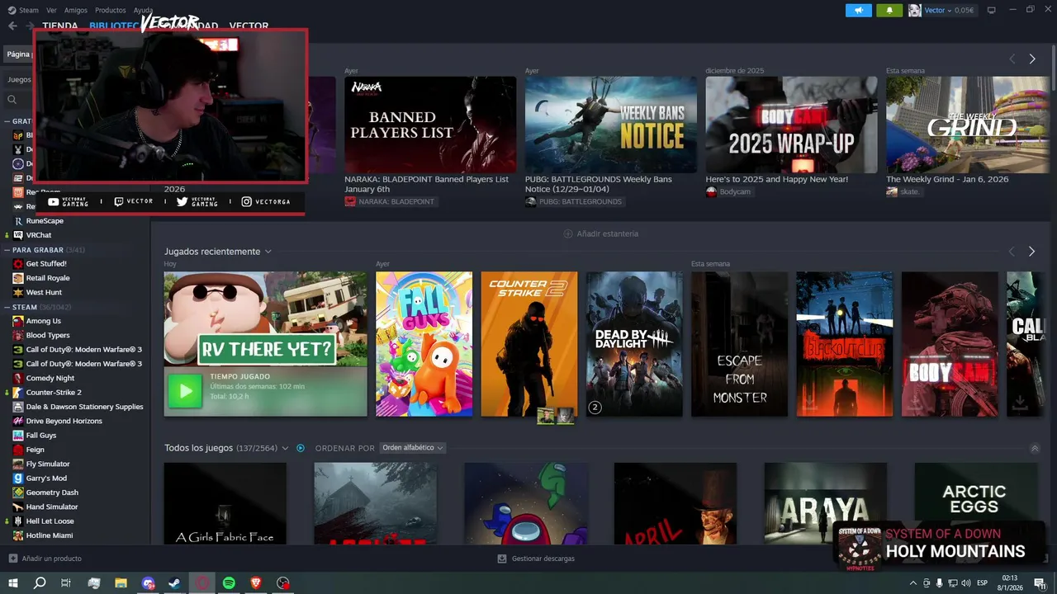Open the Bodycam 2025 Wrap-Up news card
1057x594 pixels.
(x=791, y=125)
